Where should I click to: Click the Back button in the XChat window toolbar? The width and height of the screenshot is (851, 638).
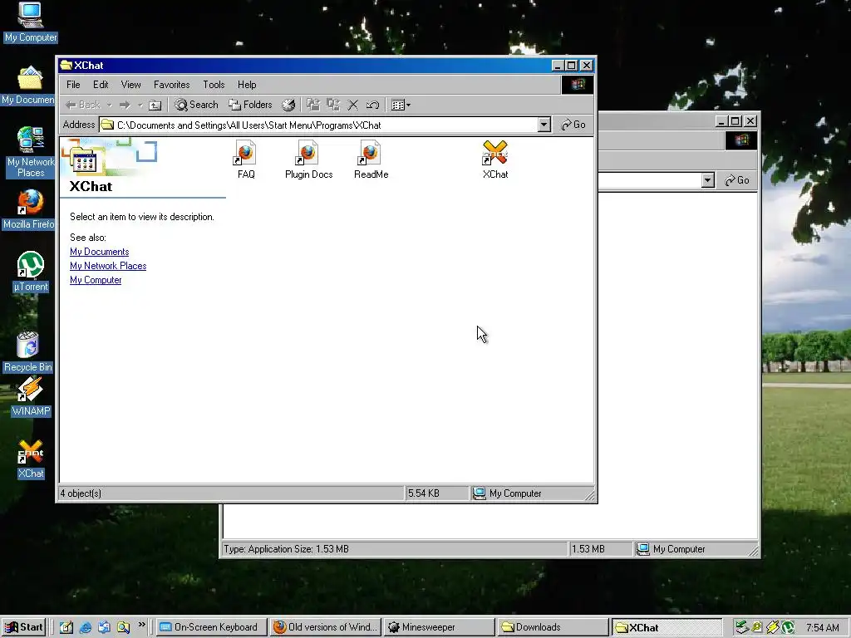coord(83,105)
